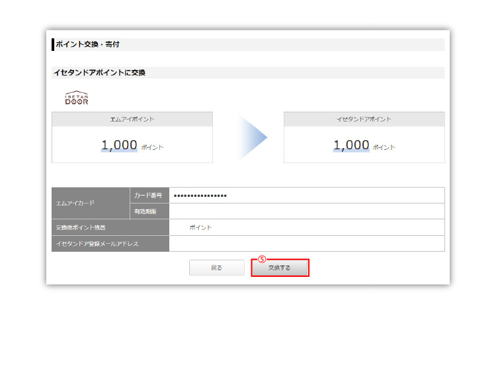
Task: Click the 1,000 value under エムアイポイント
Action: point(119,145)
